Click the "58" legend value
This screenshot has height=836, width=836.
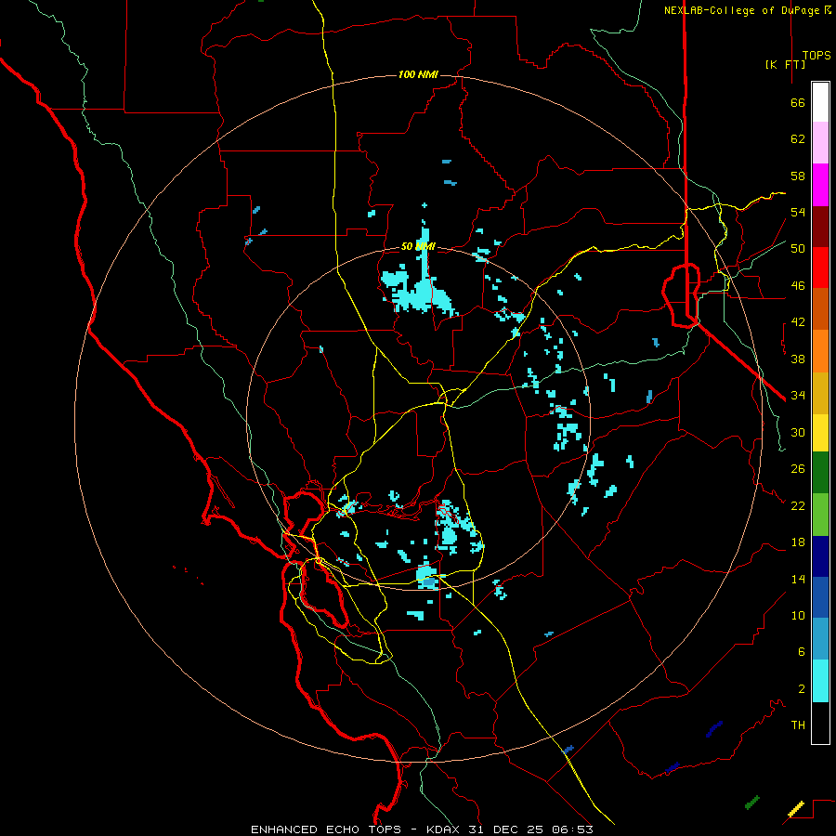tap(798, 176)
